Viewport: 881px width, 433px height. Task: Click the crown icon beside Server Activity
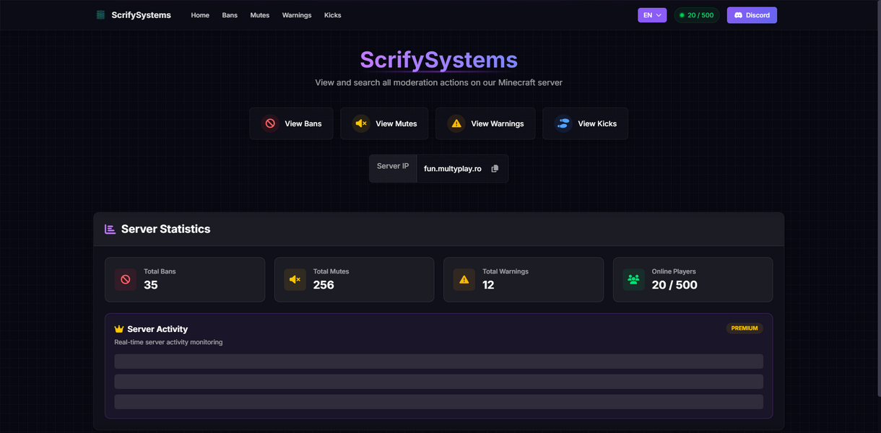click(x=119, y=329)
